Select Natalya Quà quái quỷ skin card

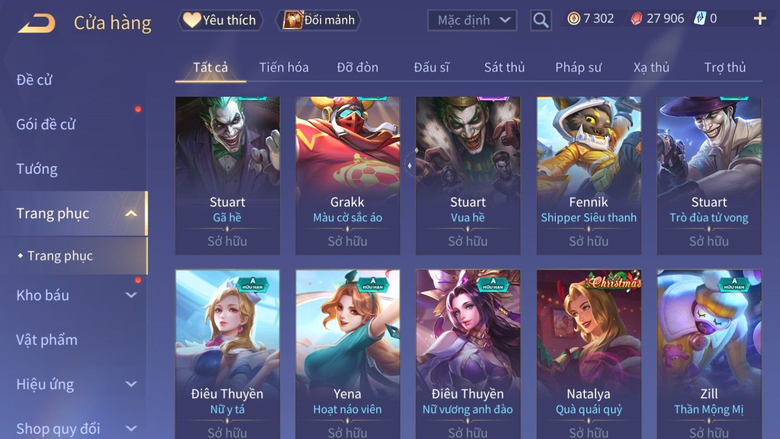589,354
